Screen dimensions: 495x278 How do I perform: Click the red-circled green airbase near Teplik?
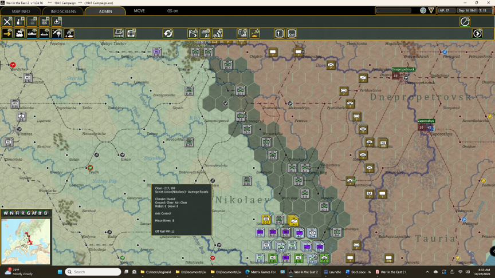pos(91,168)
